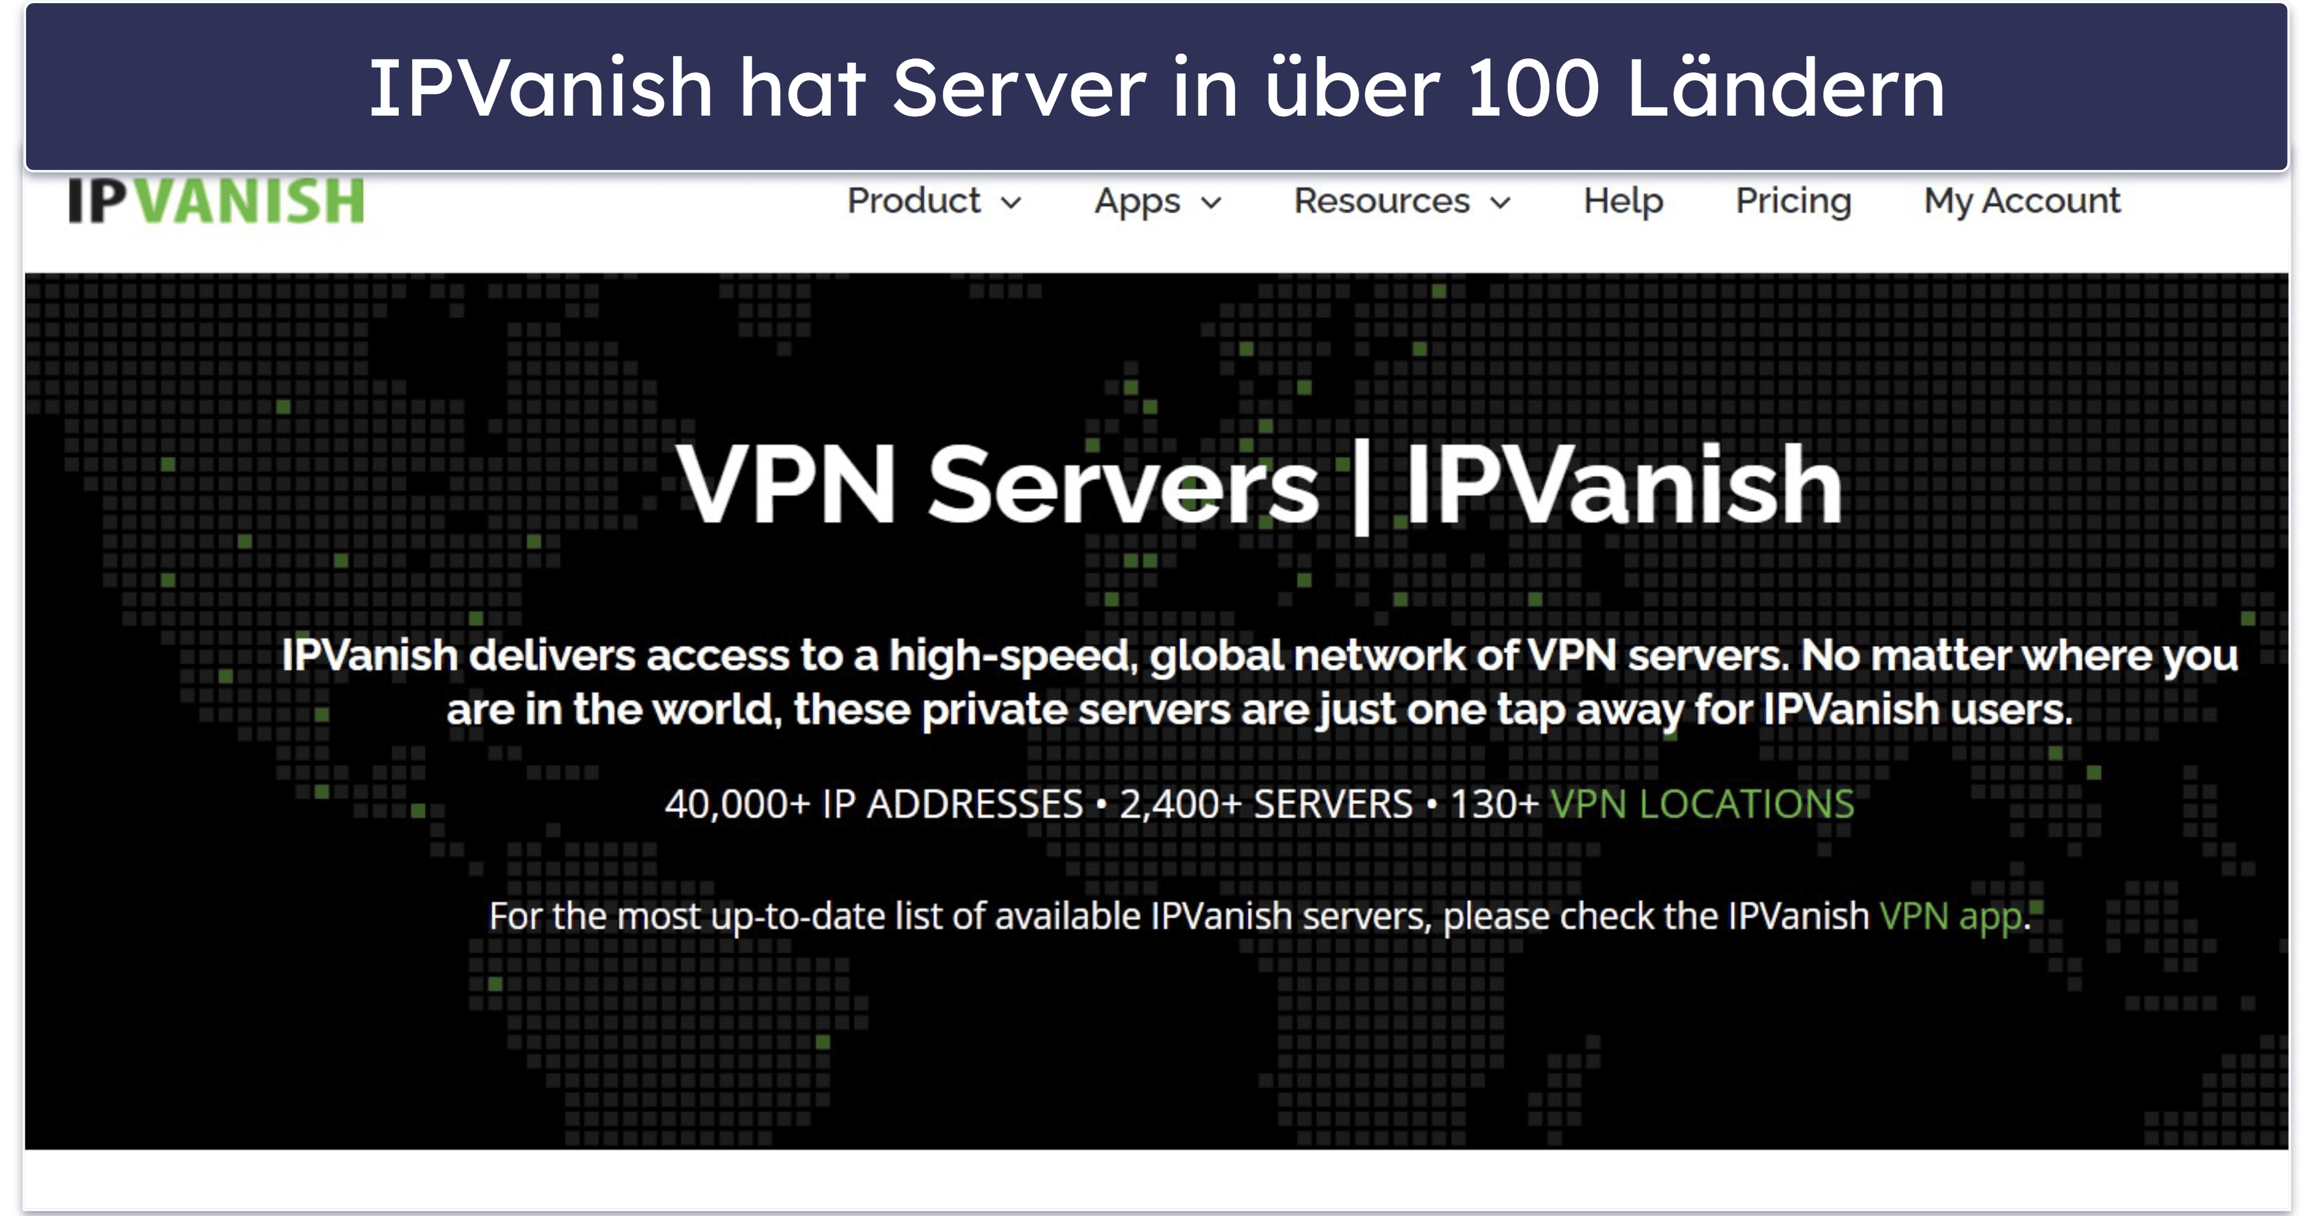Open the Pricing page
Image resolution: width=2313 pixels, height=1216 pixels.
click(1793, 201)
